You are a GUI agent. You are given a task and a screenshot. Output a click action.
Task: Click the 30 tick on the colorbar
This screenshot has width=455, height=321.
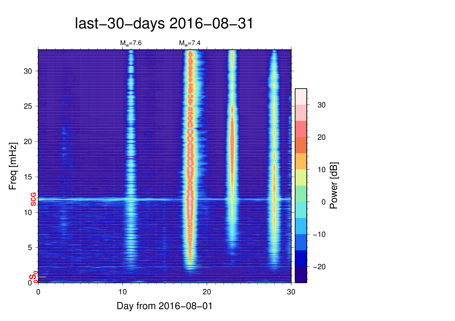(321, 105)
